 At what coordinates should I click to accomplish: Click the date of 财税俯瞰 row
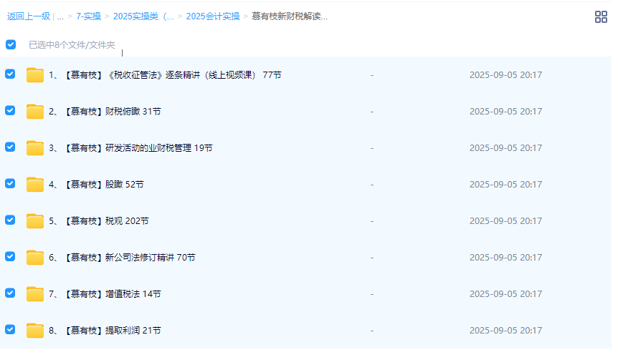pos(505,112)
